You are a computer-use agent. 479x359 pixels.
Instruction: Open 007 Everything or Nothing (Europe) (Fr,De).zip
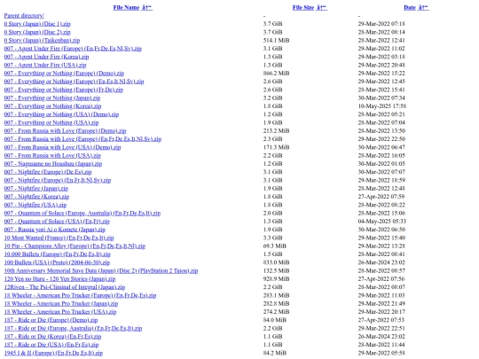64,90
